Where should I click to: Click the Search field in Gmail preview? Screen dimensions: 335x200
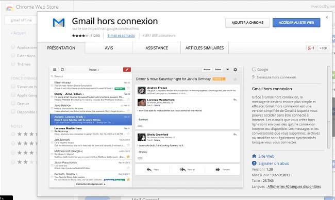(91, 76)
